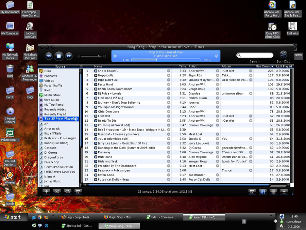
Task: Open the Music Store source
Action: coord(52,95)
